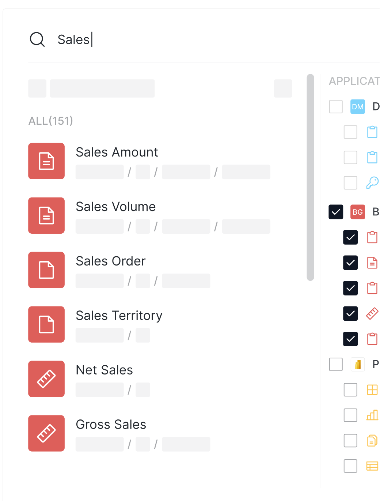This screenshot has width=380, height=501.
Task: Click the key icon under the DM application
Action: coord(372,183)
